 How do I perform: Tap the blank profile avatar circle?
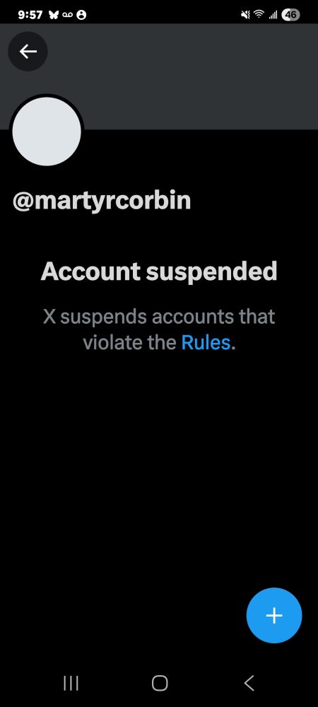(47, 132)
